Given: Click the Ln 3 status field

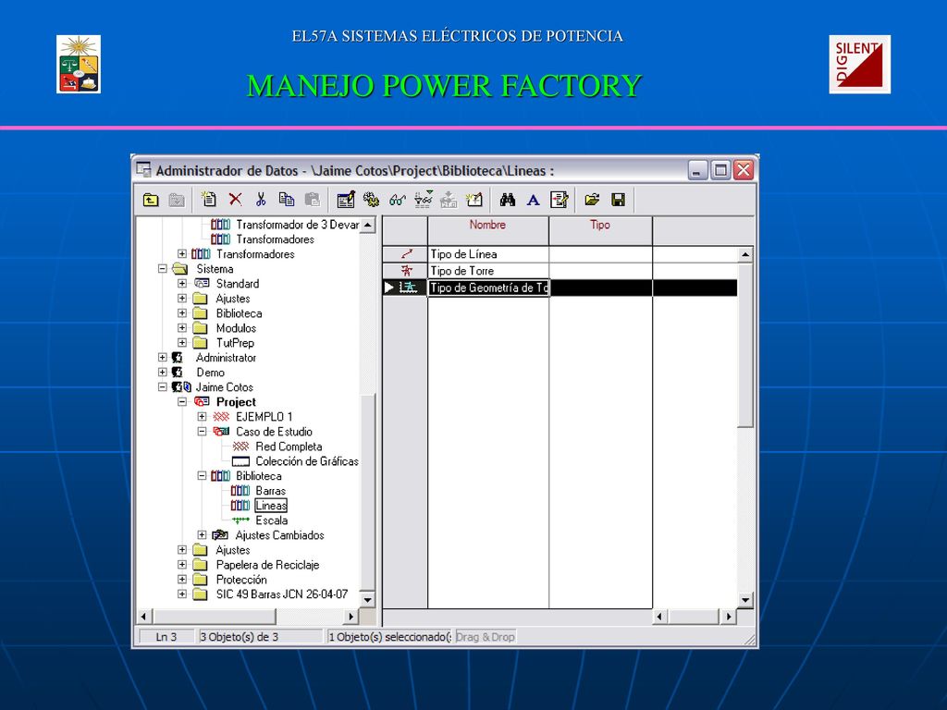Looking at the screenshot, I should point(166,636).
